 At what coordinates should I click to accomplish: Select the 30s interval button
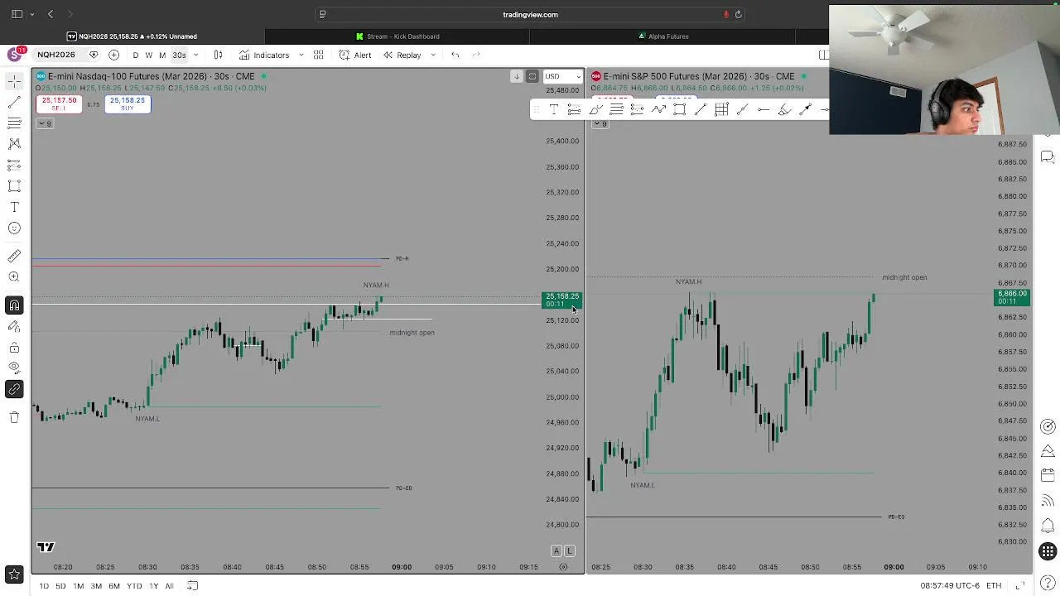click(179, 55)
